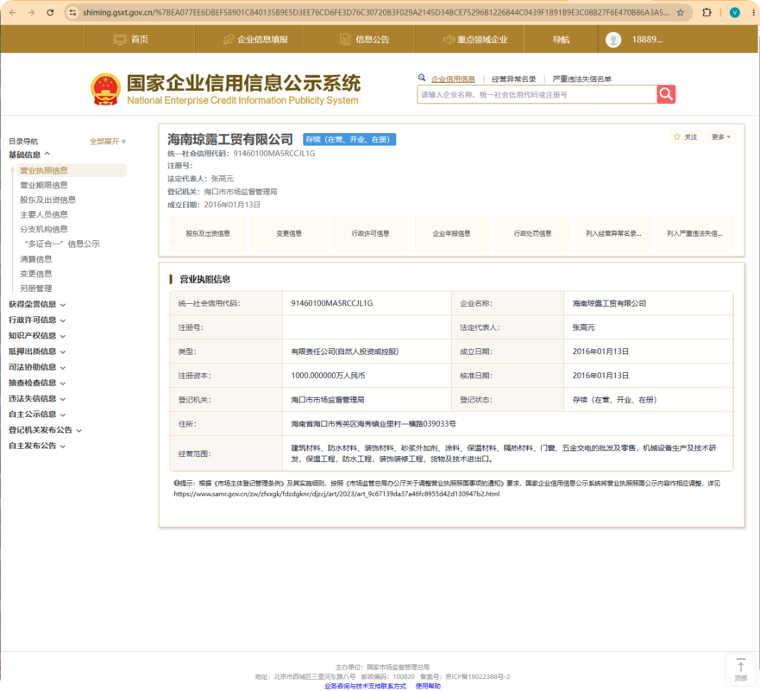Click the browser forward arrow
760x691 pixels.
(32, 13)
